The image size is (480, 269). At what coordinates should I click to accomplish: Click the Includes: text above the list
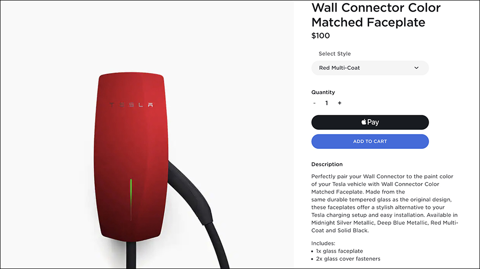323,243
